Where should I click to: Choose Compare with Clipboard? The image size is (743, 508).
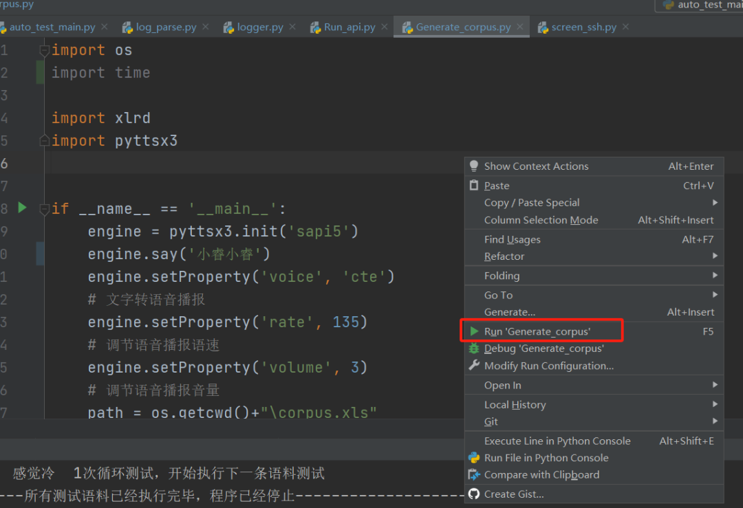594,475
